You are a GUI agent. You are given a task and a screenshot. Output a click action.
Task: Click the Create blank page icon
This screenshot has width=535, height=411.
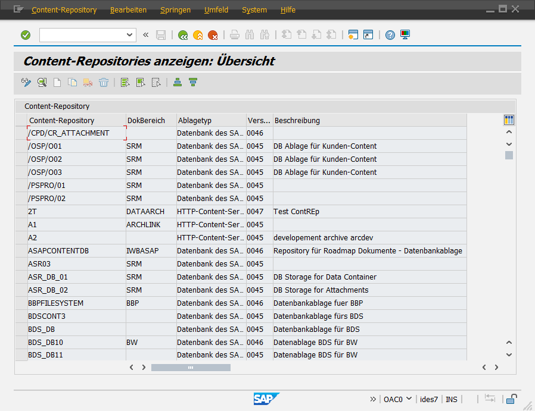(57, 83)
